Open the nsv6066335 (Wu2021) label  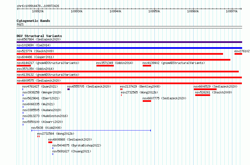38,104
